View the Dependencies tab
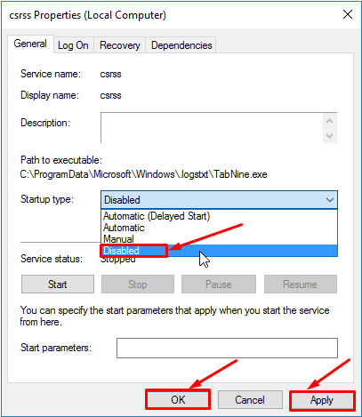 point(181,45)
